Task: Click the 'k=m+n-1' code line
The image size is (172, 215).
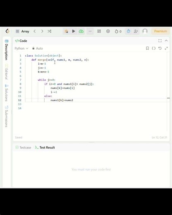Action: tap(43, 72)
